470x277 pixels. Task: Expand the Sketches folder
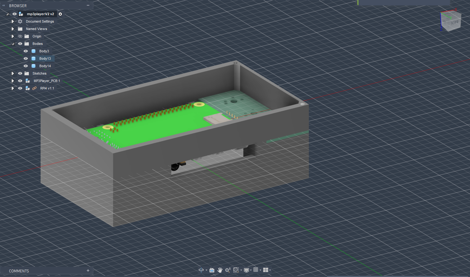[x=13, y=73]
